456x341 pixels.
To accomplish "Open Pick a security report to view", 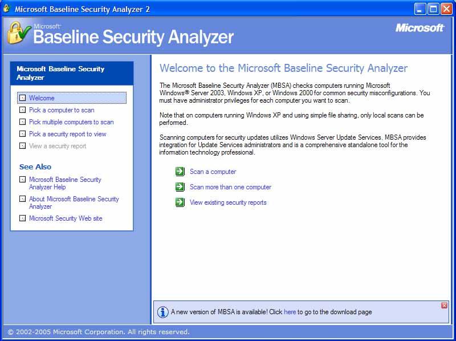I will pyautogui.click(x=67, y=134).
